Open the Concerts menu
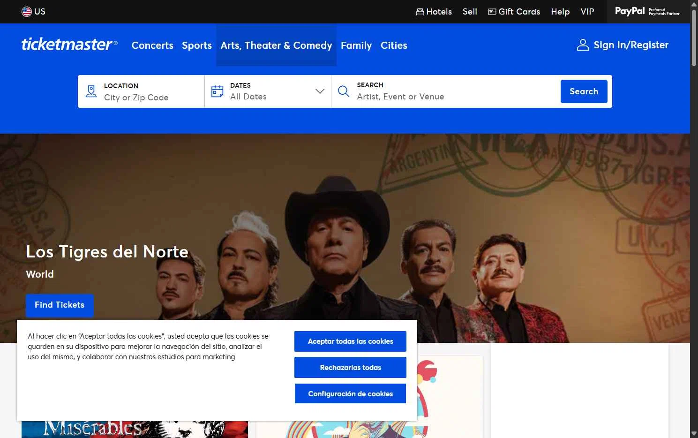The image size is (698, 438). click(152, 45)
